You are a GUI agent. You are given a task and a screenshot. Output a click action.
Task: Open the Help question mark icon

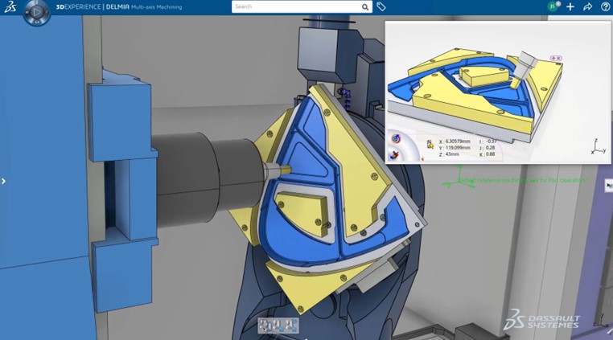[605, 6]
